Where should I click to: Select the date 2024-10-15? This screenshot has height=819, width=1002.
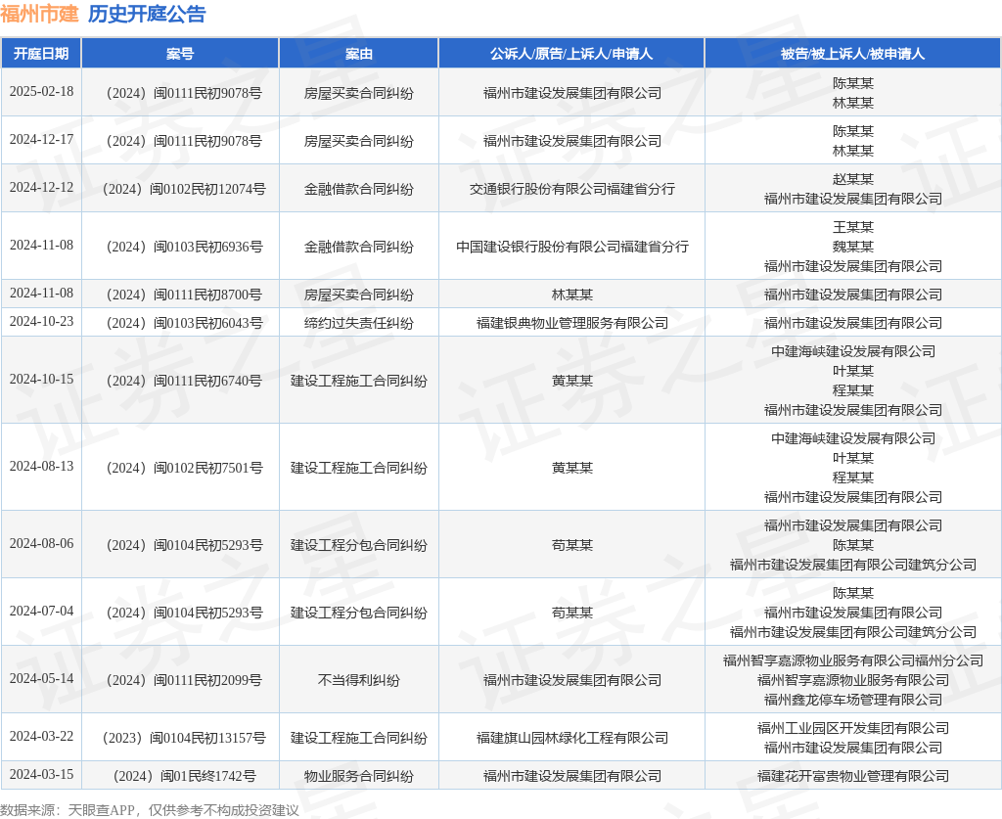click(41, 380)
